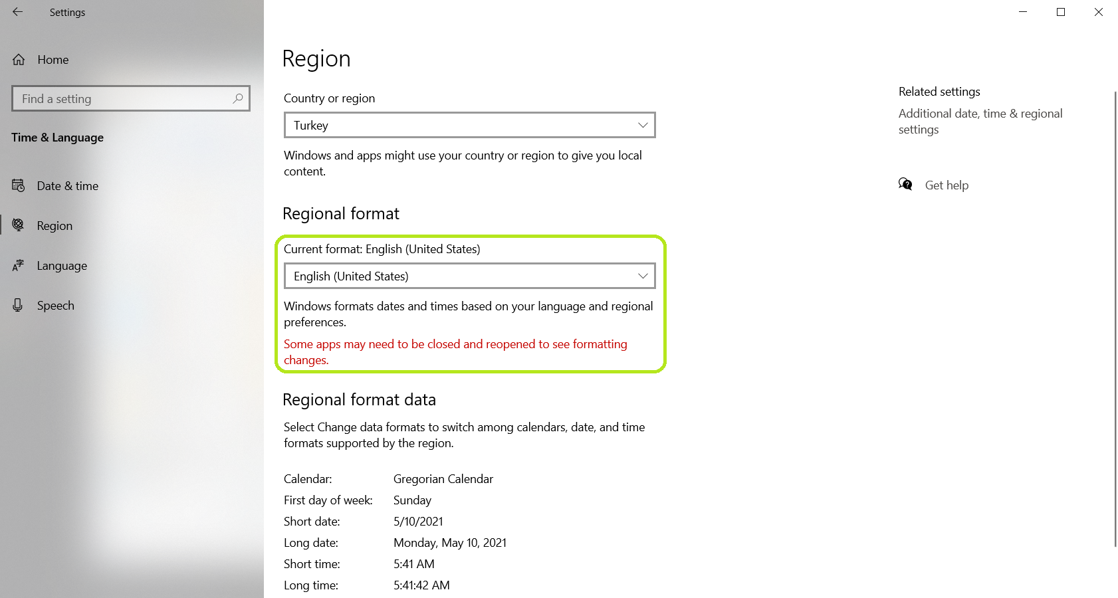Click the chevron on the country dropdown

click(x=642, y=125)
